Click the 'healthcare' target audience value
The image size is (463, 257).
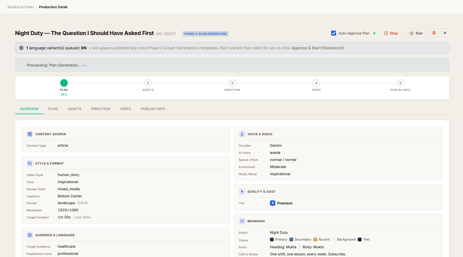coord(66,247)
